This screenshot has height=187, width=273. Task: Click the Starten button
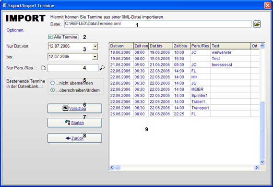click(x=75, y=123)
